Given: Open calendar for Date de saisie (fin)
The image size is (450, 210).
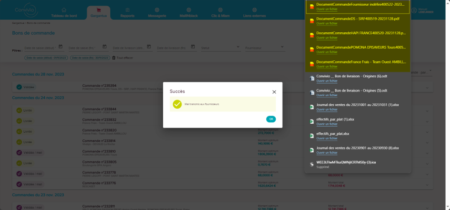Looking at the screenshot, I should pyautogui.click(x=105, y=46).
